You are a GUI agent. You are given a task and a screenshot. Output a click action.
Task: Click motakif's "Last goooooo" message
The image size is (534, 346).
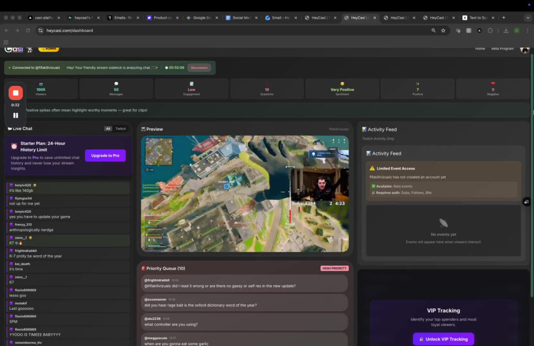pos(68,306)
